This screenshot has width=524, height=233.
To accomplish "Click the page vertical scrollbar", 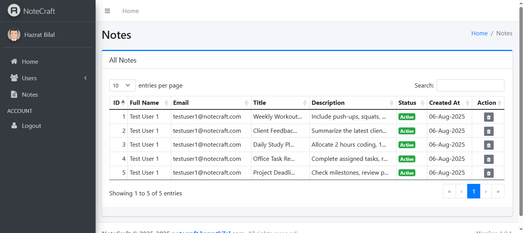I will [x=521, y=111].
